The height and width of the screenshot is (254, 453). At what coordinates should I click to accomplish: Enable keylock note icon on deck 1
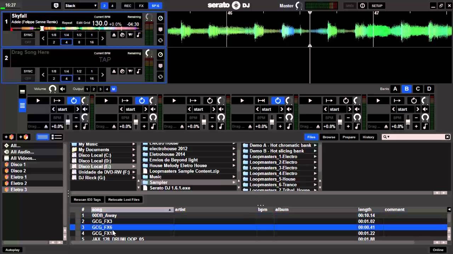pos(138,35)
